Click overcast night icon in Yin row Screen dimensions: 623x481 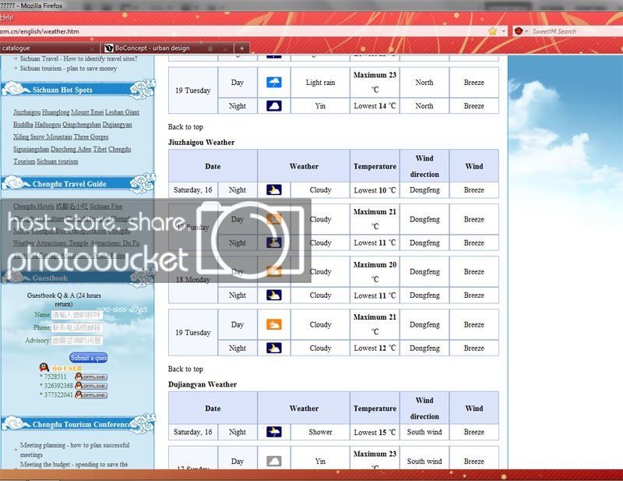274,106
